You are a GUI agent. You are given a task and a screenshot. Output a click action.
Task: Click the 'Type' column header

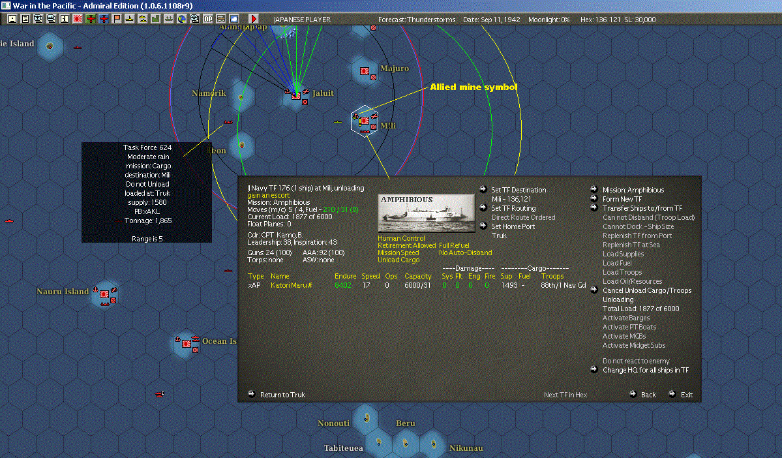tap(256, 276)
